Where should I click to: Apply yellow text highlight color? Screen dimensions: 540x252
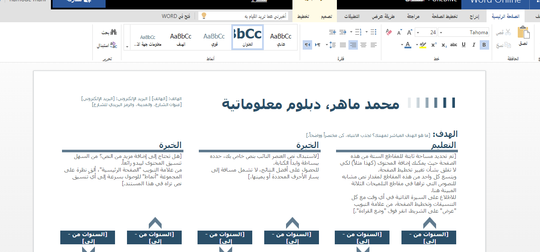click(x=423, y=45)
